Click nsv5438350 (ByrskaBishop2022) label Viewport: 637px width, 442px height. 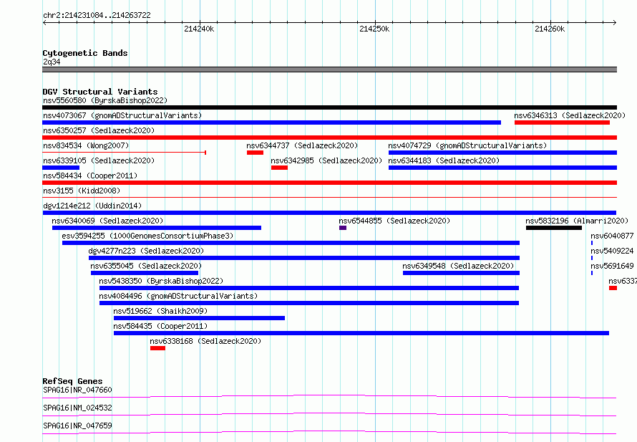(x=161, y=281)
